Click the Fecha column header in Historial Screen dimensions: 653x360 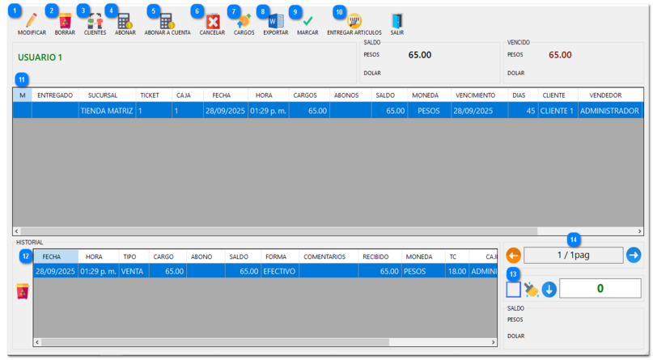[56, 256]
